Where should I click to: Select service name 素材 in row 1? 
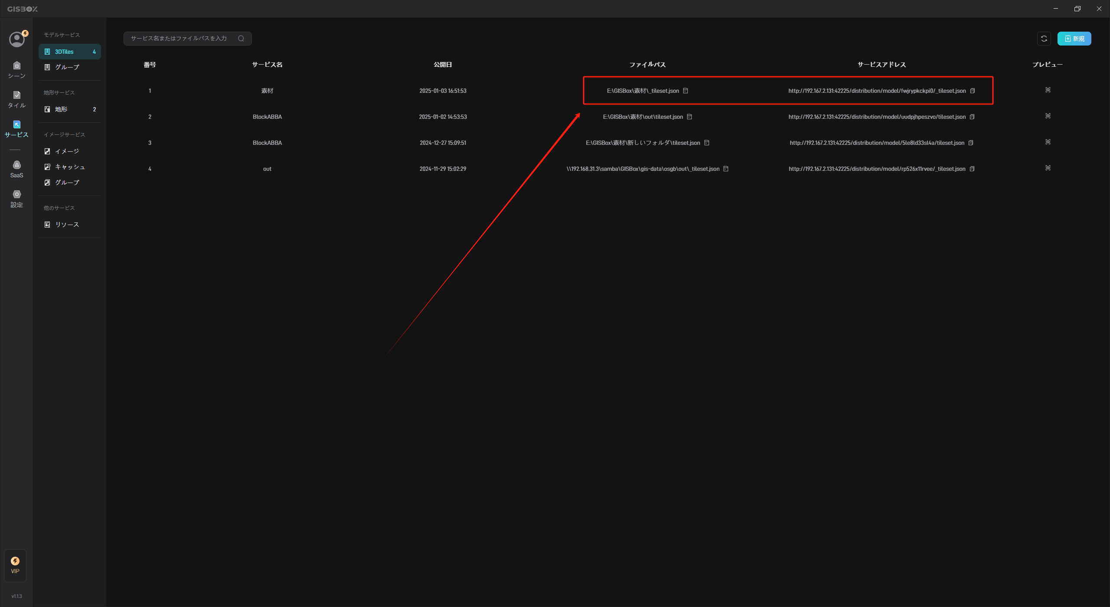coord(267,91)
